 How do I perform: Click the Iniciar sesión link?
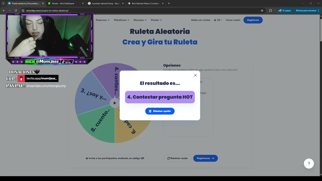point(233,20)
